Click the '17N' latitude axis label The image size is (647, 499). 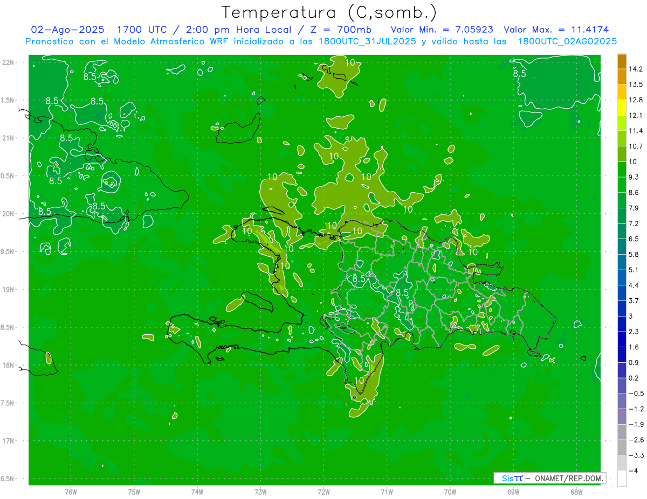coord(9,441)
